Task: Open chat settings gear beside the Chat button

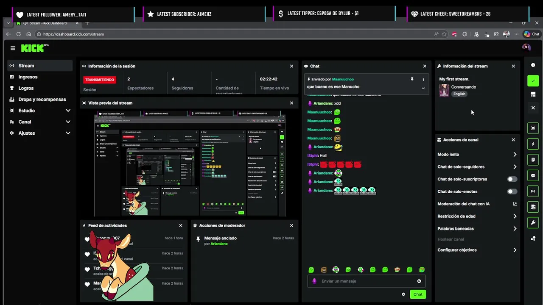Action: click(403, 294)
